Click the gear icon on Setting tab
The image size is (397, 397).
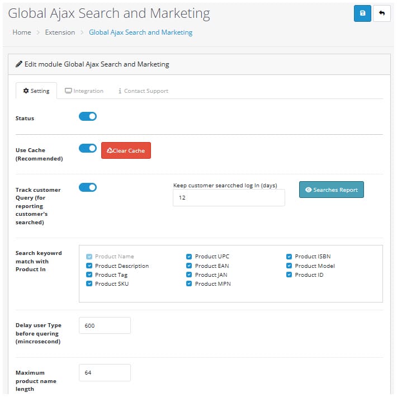(x=26, y=91)
